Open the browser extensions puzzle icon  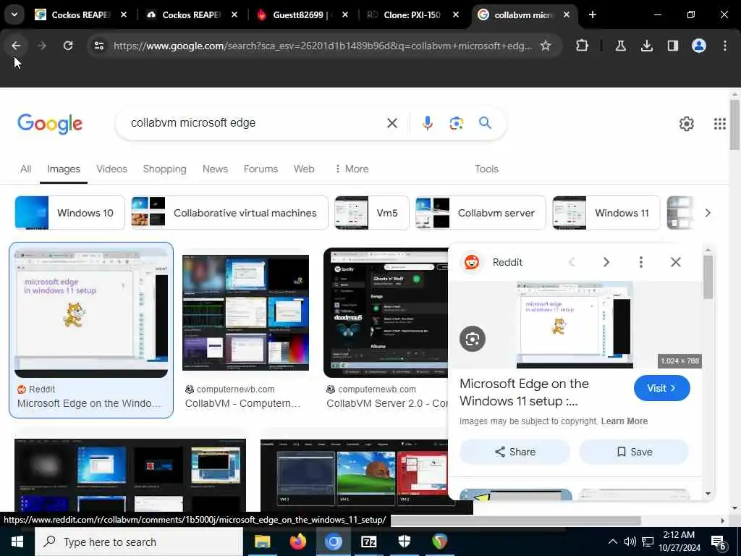(x=583, y=46)
